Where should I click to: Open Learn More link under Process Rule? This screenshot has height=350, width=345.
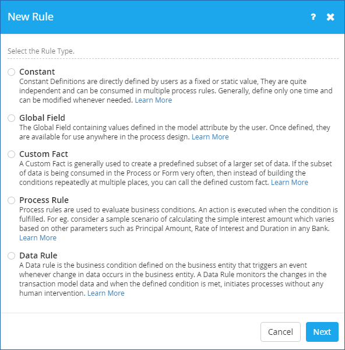coord(38,238)
